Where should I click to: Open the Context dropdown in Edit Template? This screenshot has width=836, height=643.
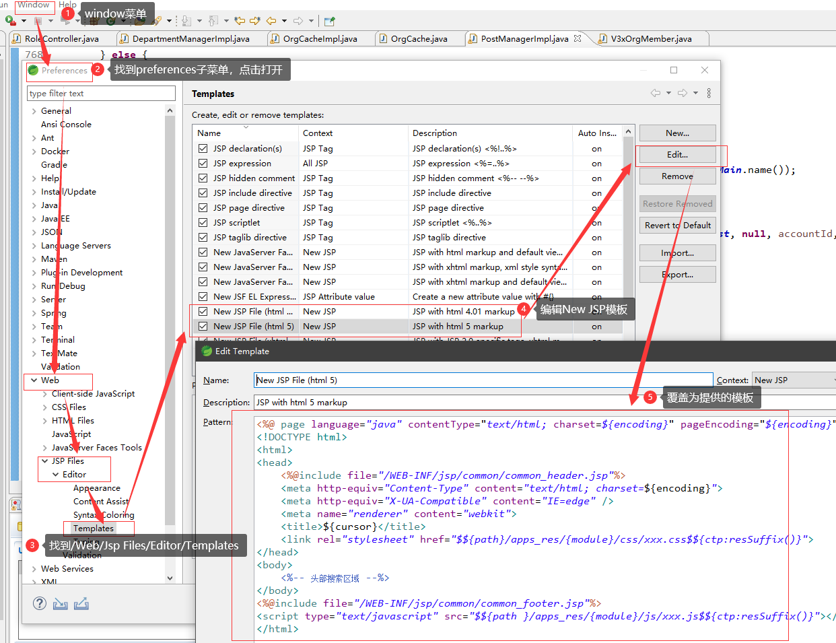tap(794, 380)
